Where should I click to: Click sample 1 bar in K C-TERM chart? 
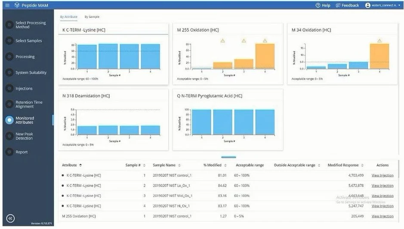click(x=87, y=57)
